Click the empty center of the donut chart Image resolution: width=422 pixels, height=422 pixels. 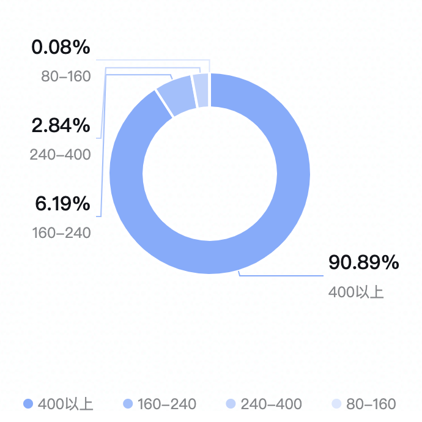point(210,174)
